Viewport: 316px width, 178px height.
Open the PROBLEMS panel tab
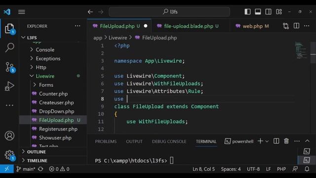click(x=106, y=141)
